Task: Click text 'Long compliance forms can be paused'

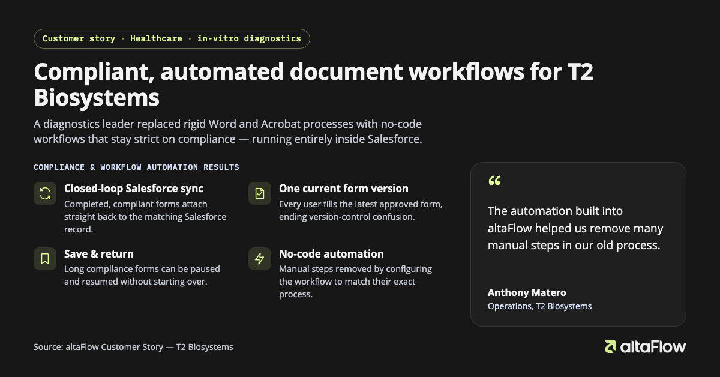Action: pyautogui.click(x=142, y=275)
